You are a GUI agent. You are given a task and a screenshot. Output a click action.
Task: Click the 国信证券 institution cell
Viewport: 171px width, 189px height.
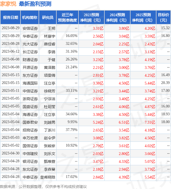(x=30, y=146)
